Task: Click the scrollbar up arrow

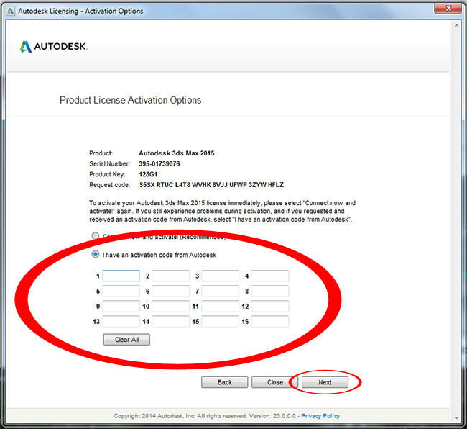Action: pyautogui.click(x=456, y=26)
